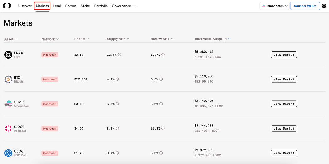This screenshot has width=329, height=164.
Task: Click info icon beside BTC 5.3% borrow APY
Action: [x=161, y=79]
